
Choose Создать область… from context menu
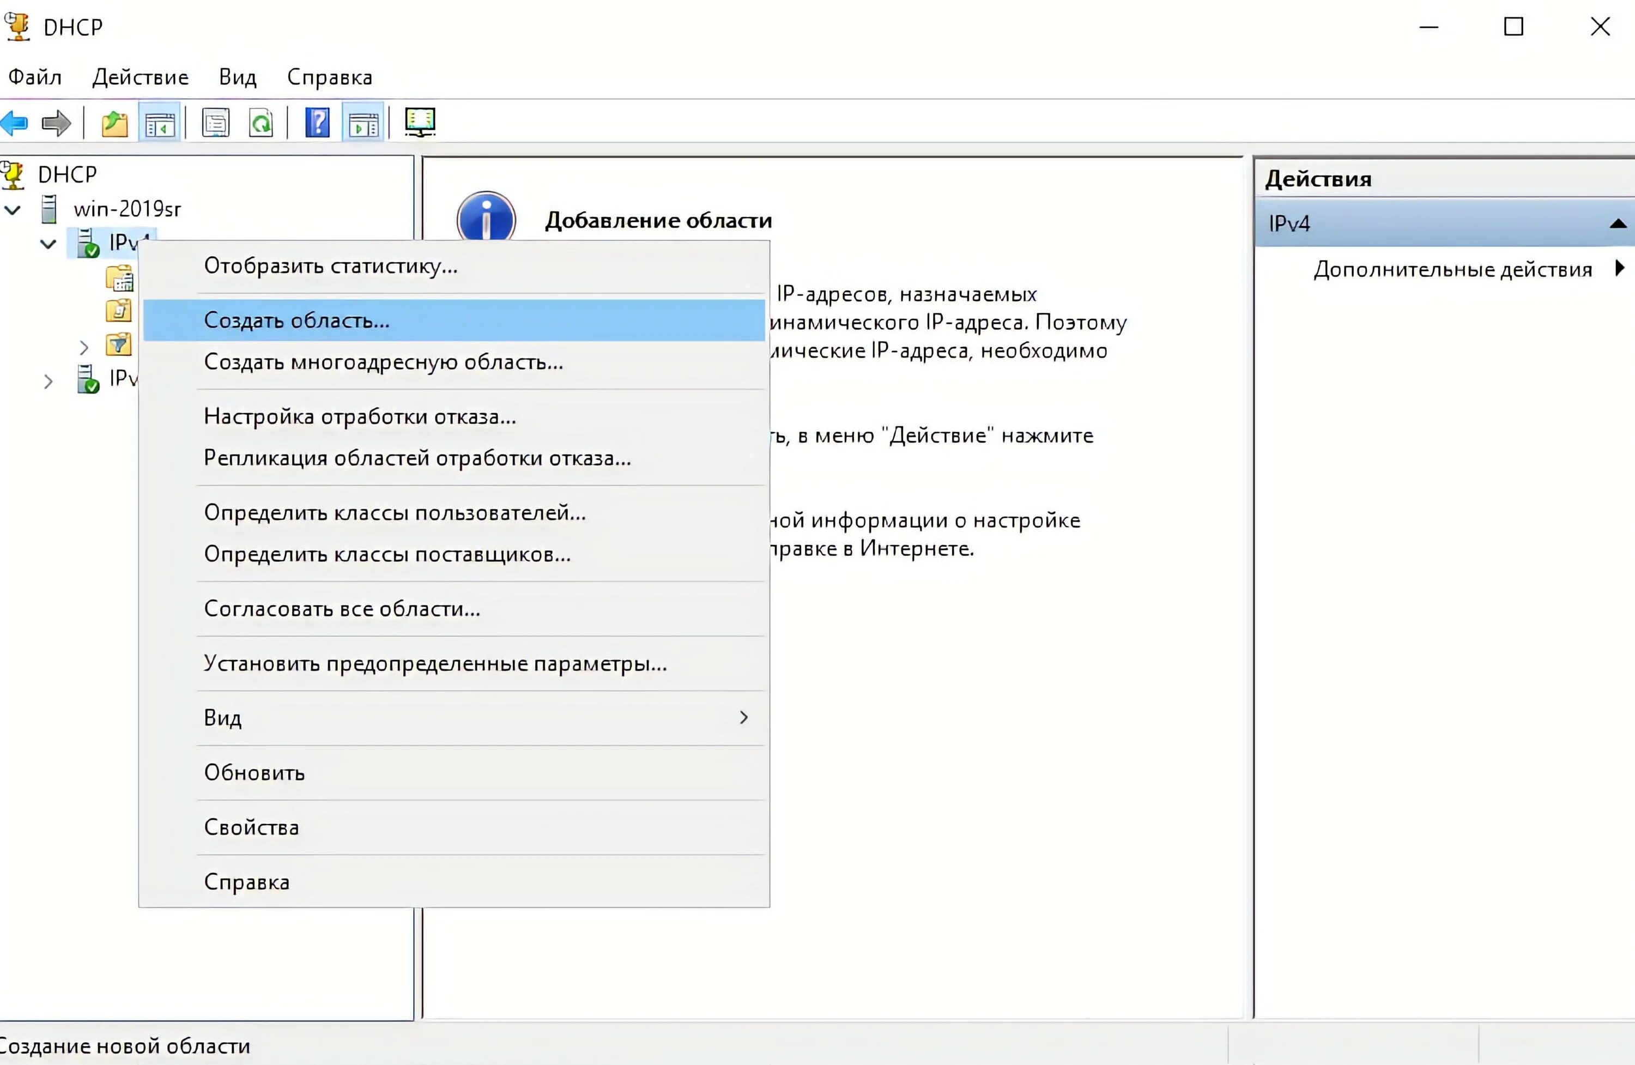coord(297,320)
